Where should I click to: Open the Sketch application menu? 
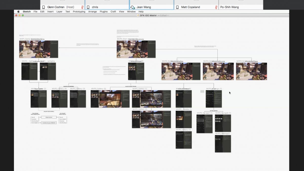tap(27, 11)
